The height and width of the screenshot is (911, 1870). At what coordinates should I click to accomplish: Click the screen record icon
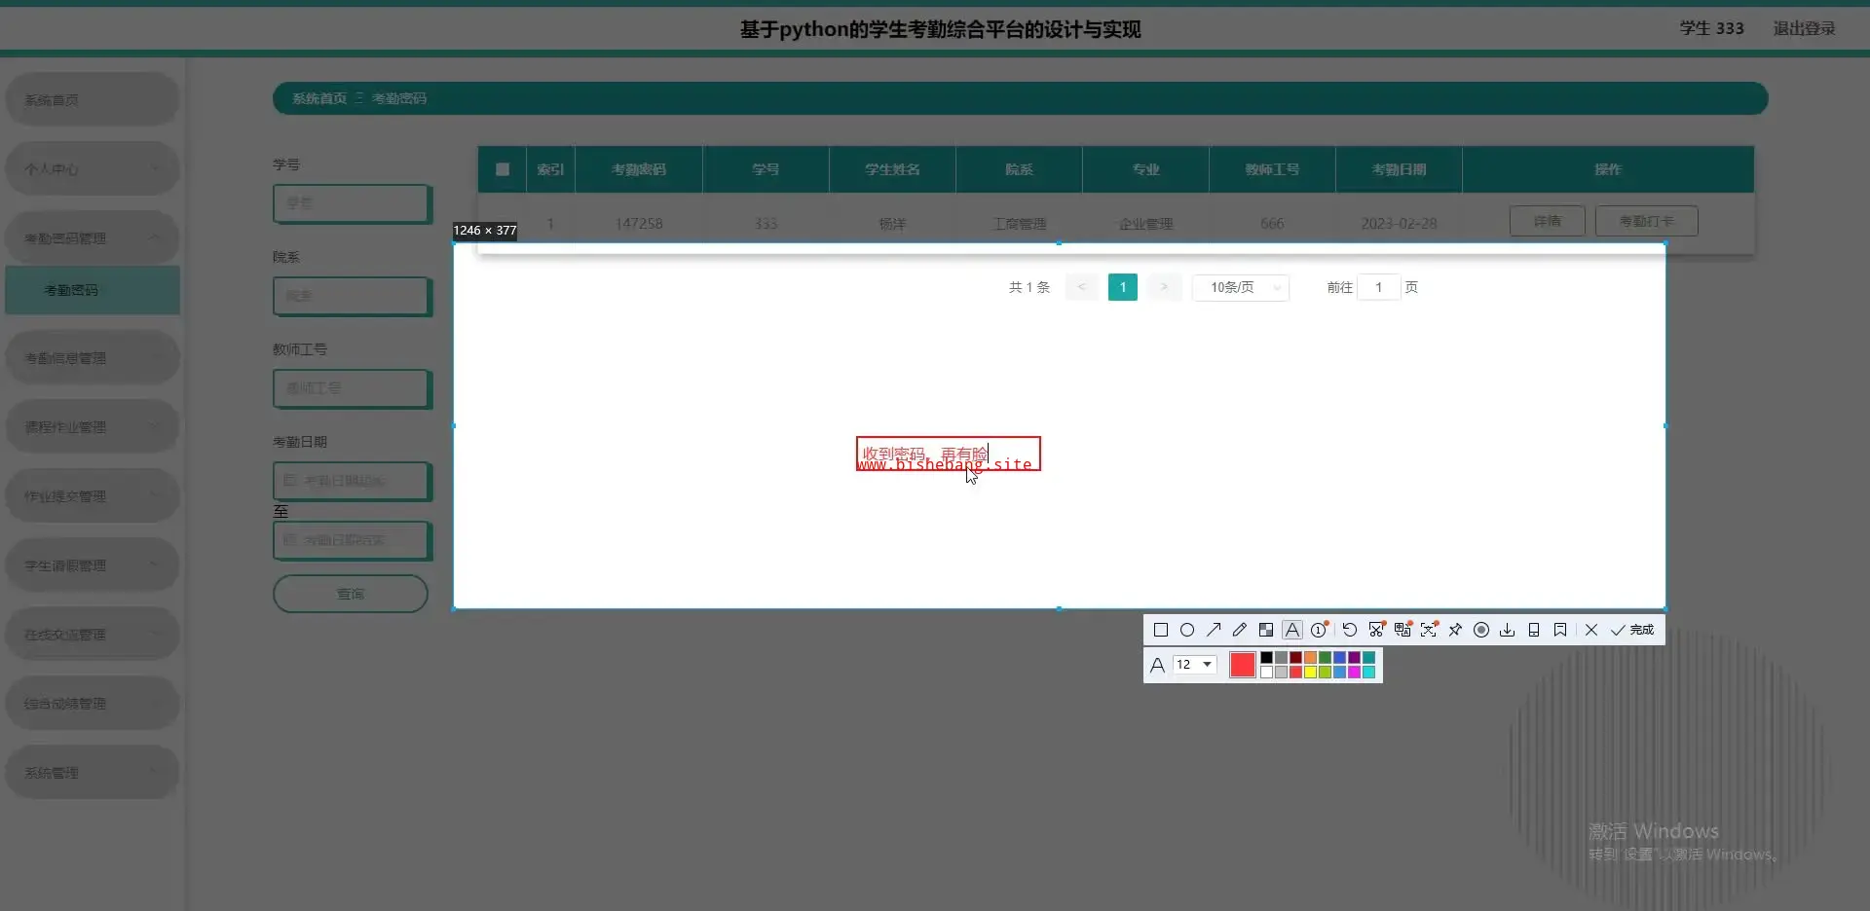pyautogui.click(x=1481, y=630)
